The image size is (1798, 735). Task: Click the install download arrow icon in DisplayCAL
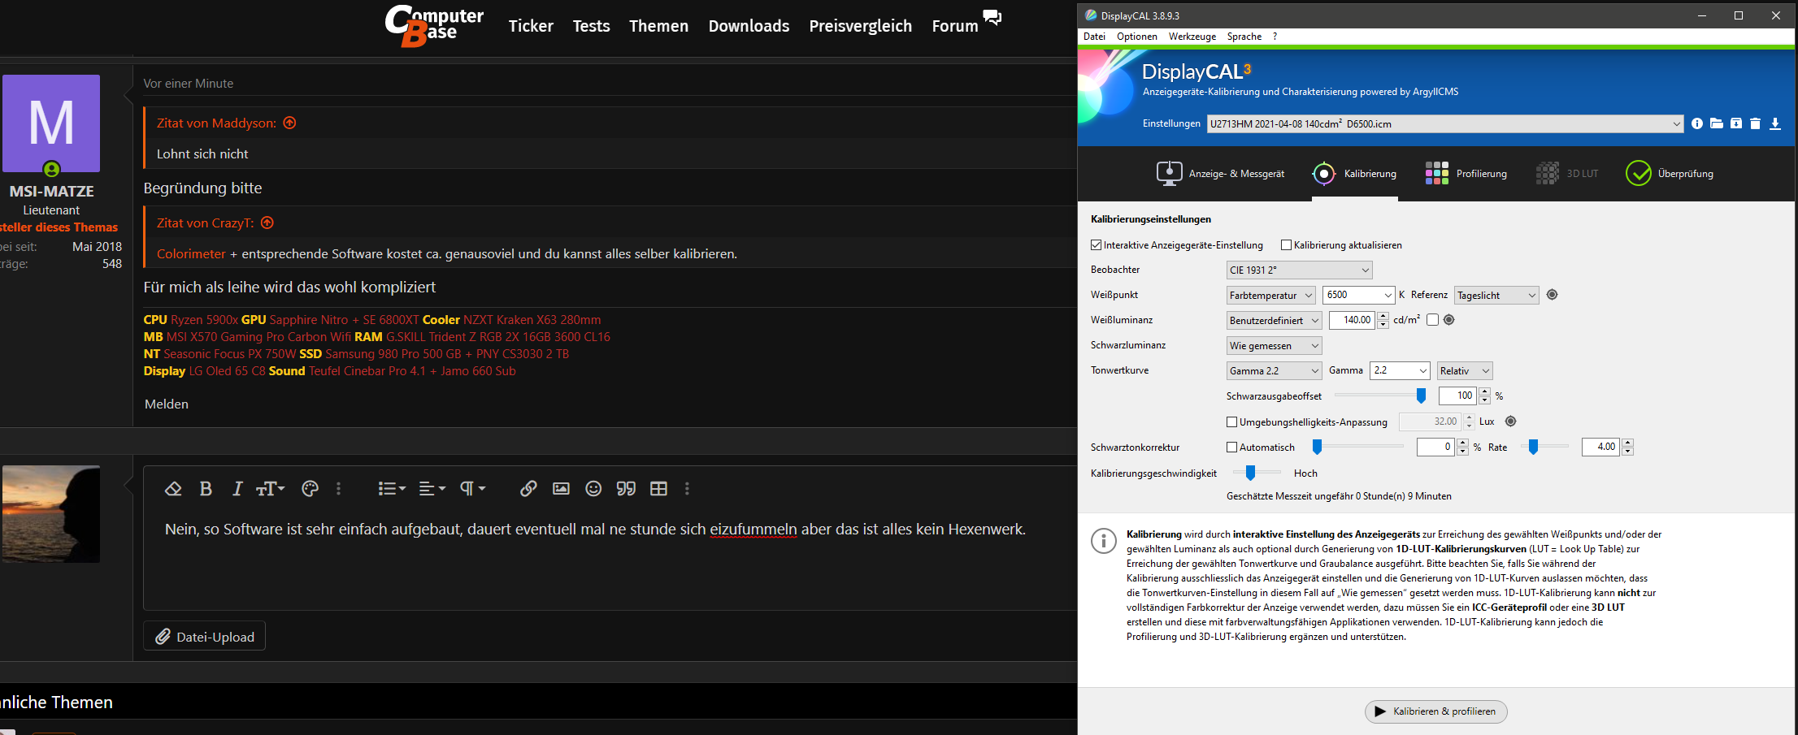tap(1775, 123)
